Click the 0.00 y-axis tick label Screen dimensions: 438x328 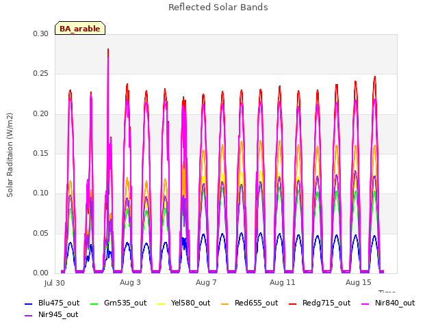pos(41,273)
